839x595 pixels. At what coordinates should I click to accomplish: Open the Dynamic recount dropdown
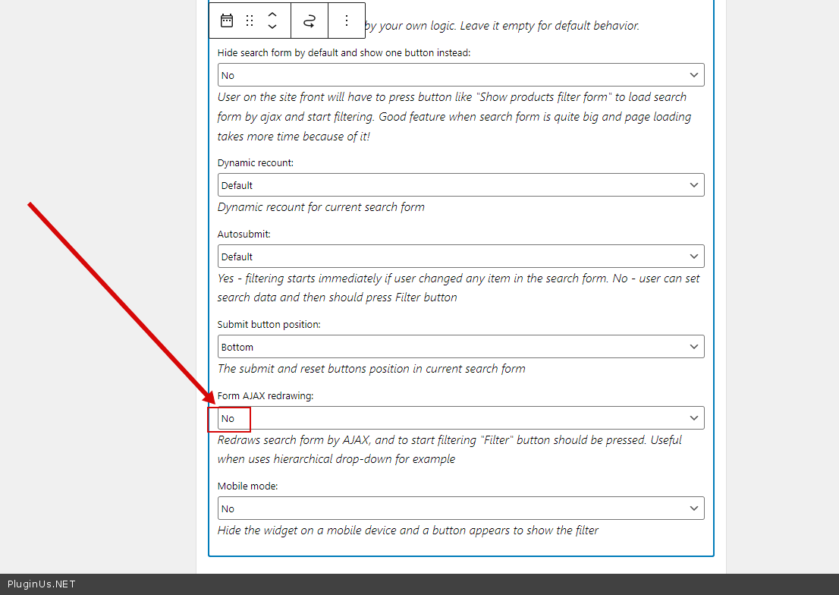tap(460, 185)
